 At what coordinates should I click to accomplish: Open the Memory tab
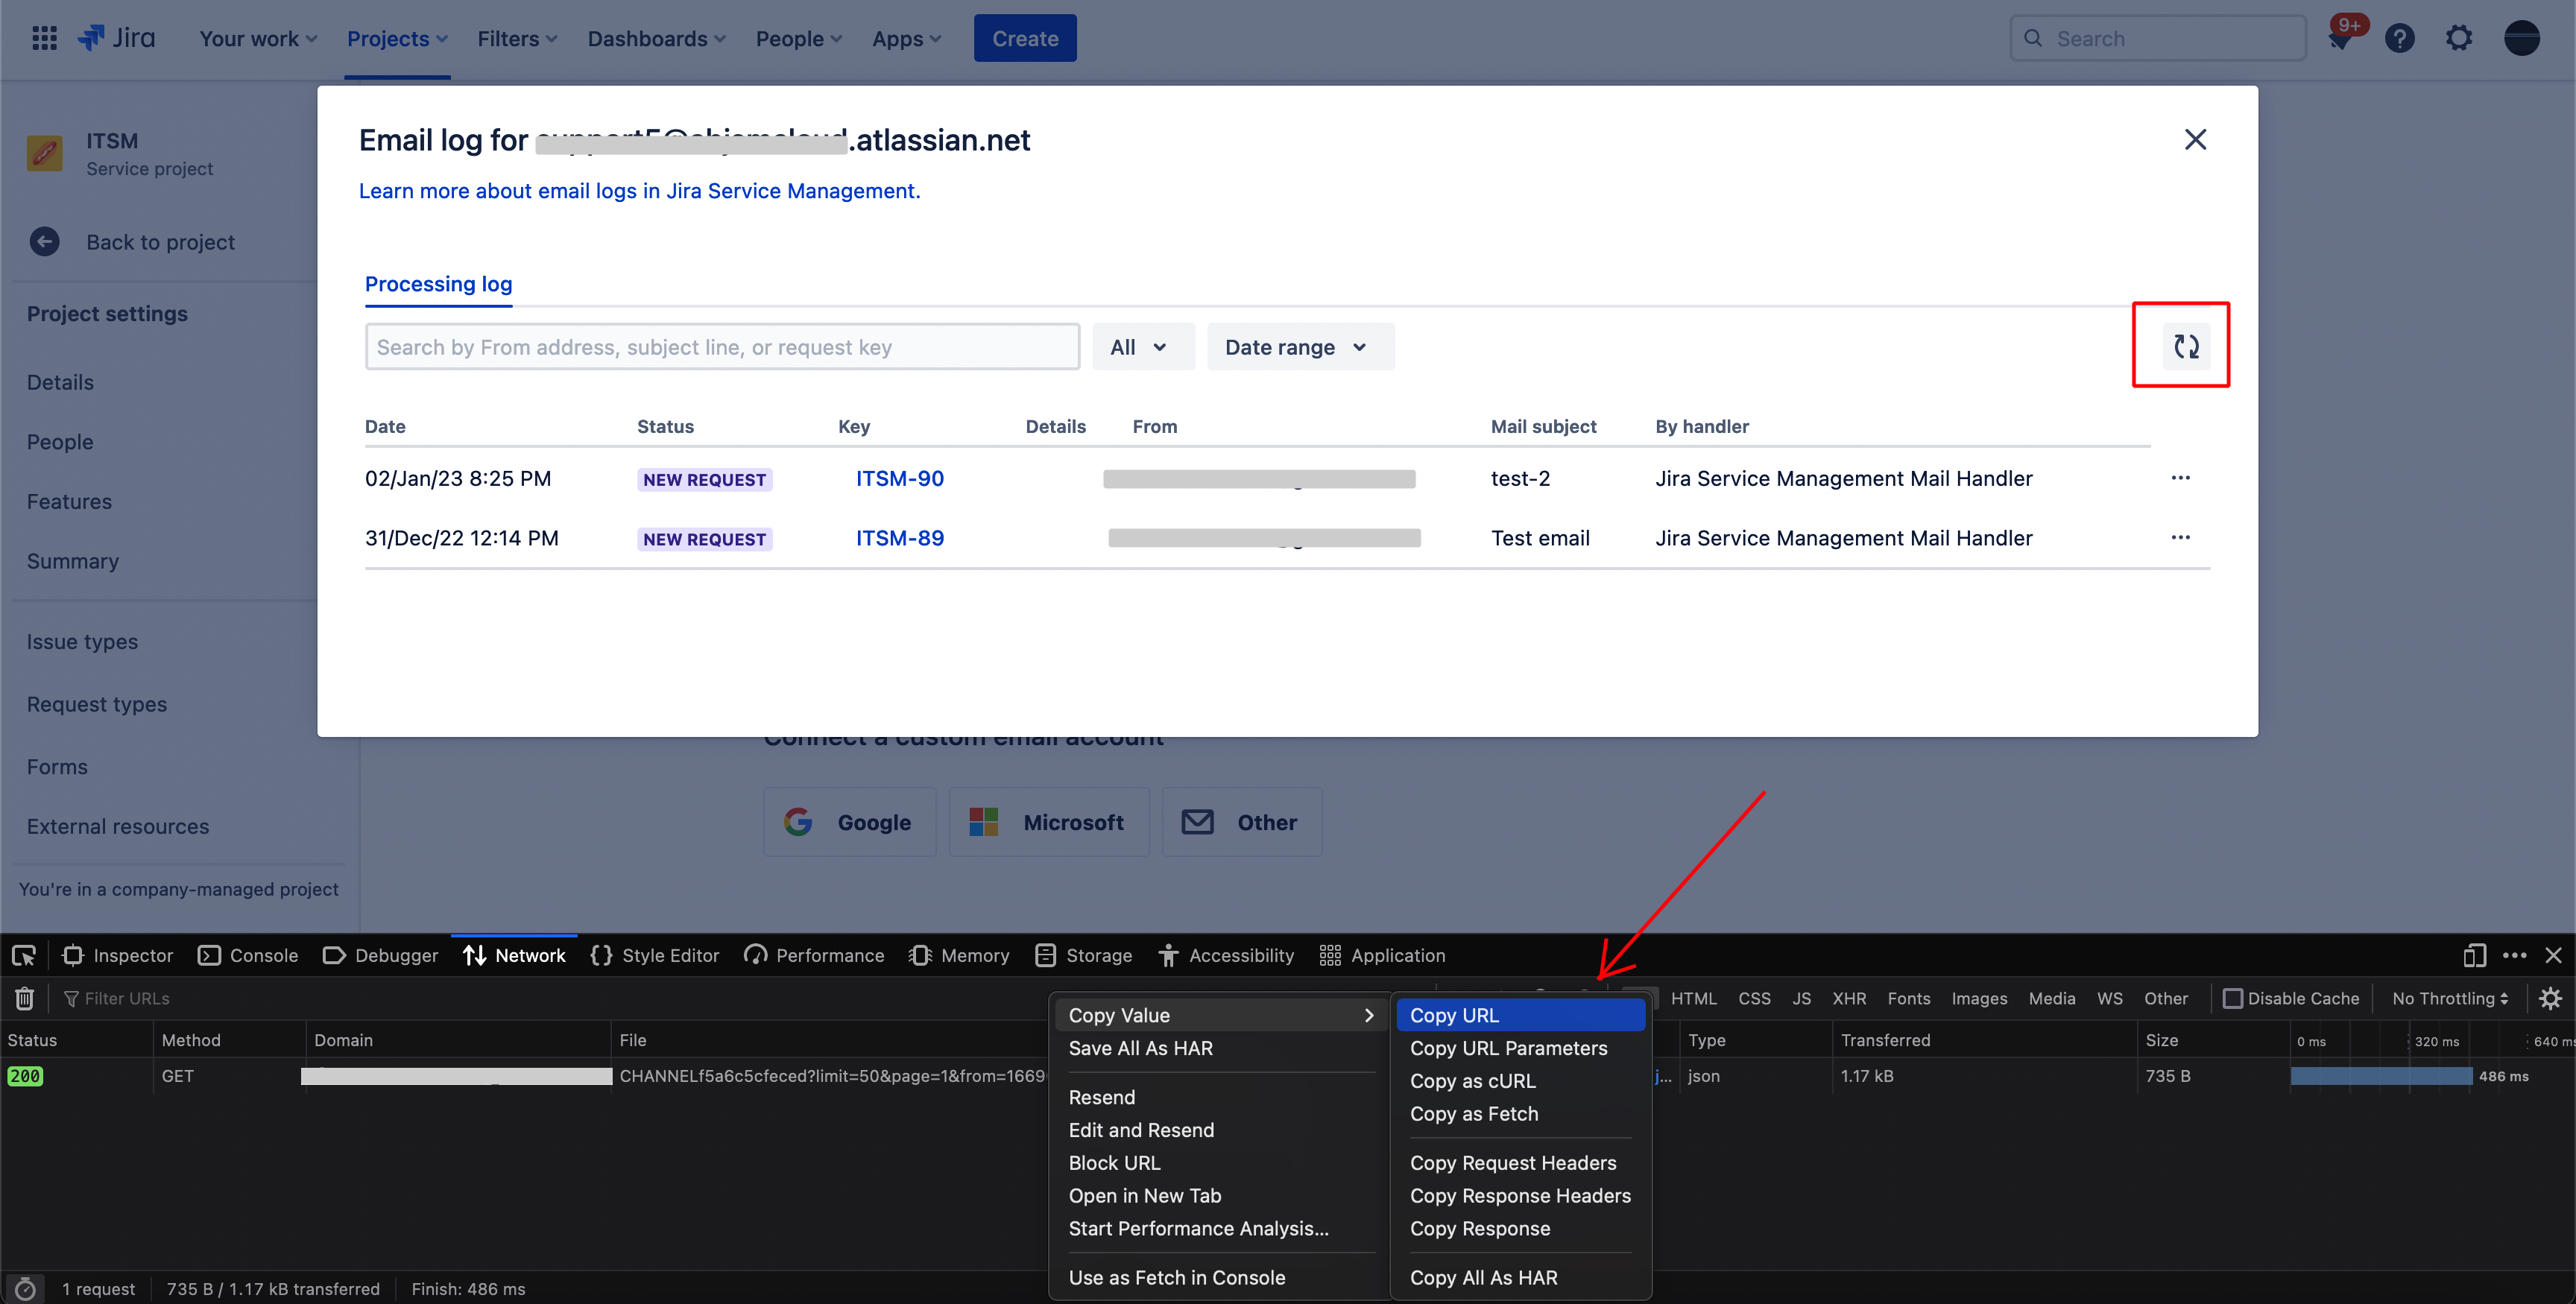(x=959, y=956)
